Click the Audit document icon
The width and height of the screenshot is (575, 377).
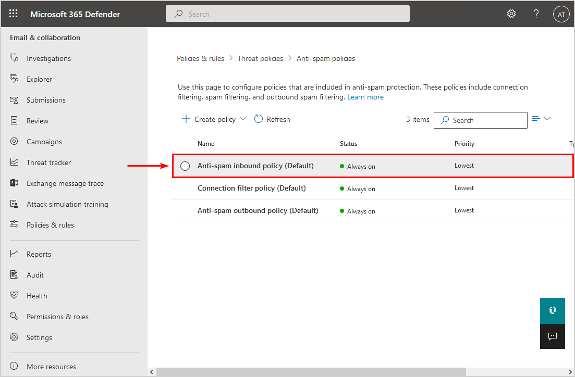pyautogui.click(x=14, y=274)
